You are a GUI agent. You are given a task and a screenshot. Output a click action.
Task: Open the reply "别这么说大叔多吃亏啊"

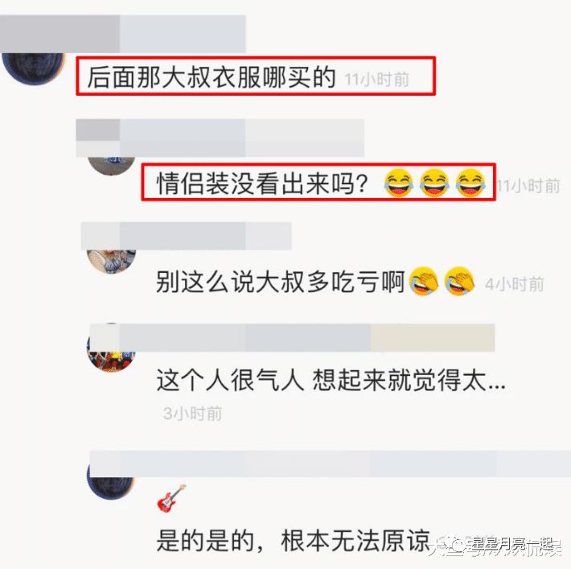(281, 282)
